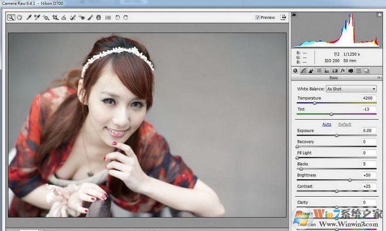Toggle highlight clipping warning in histogram
The width and height of the screenshot is (386, 231).
click(x=379, y=15)
